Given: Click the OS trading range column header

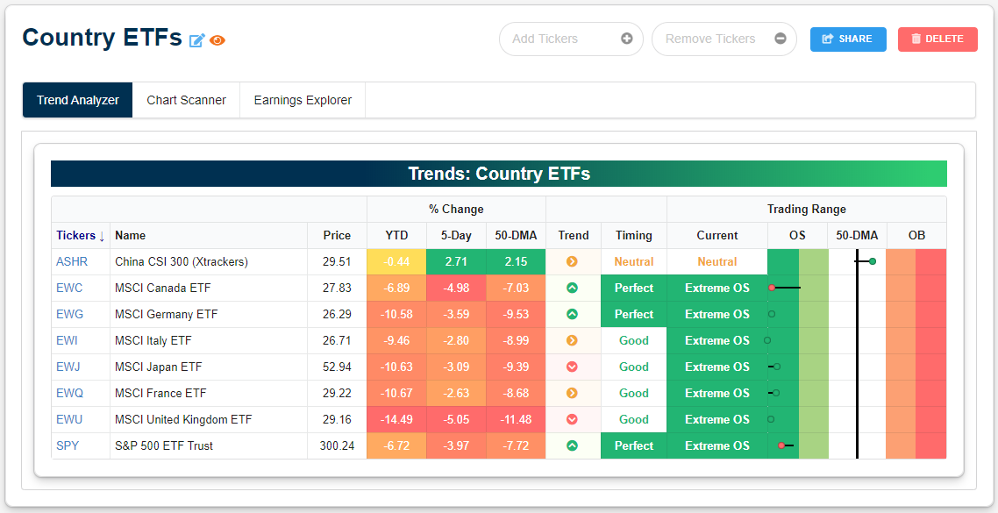Looking at the screenshot, I should click(797, 236).
